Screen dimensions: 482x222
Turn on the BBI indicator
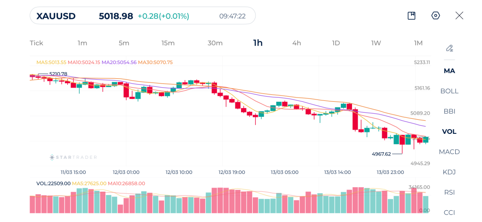(449, 111)
